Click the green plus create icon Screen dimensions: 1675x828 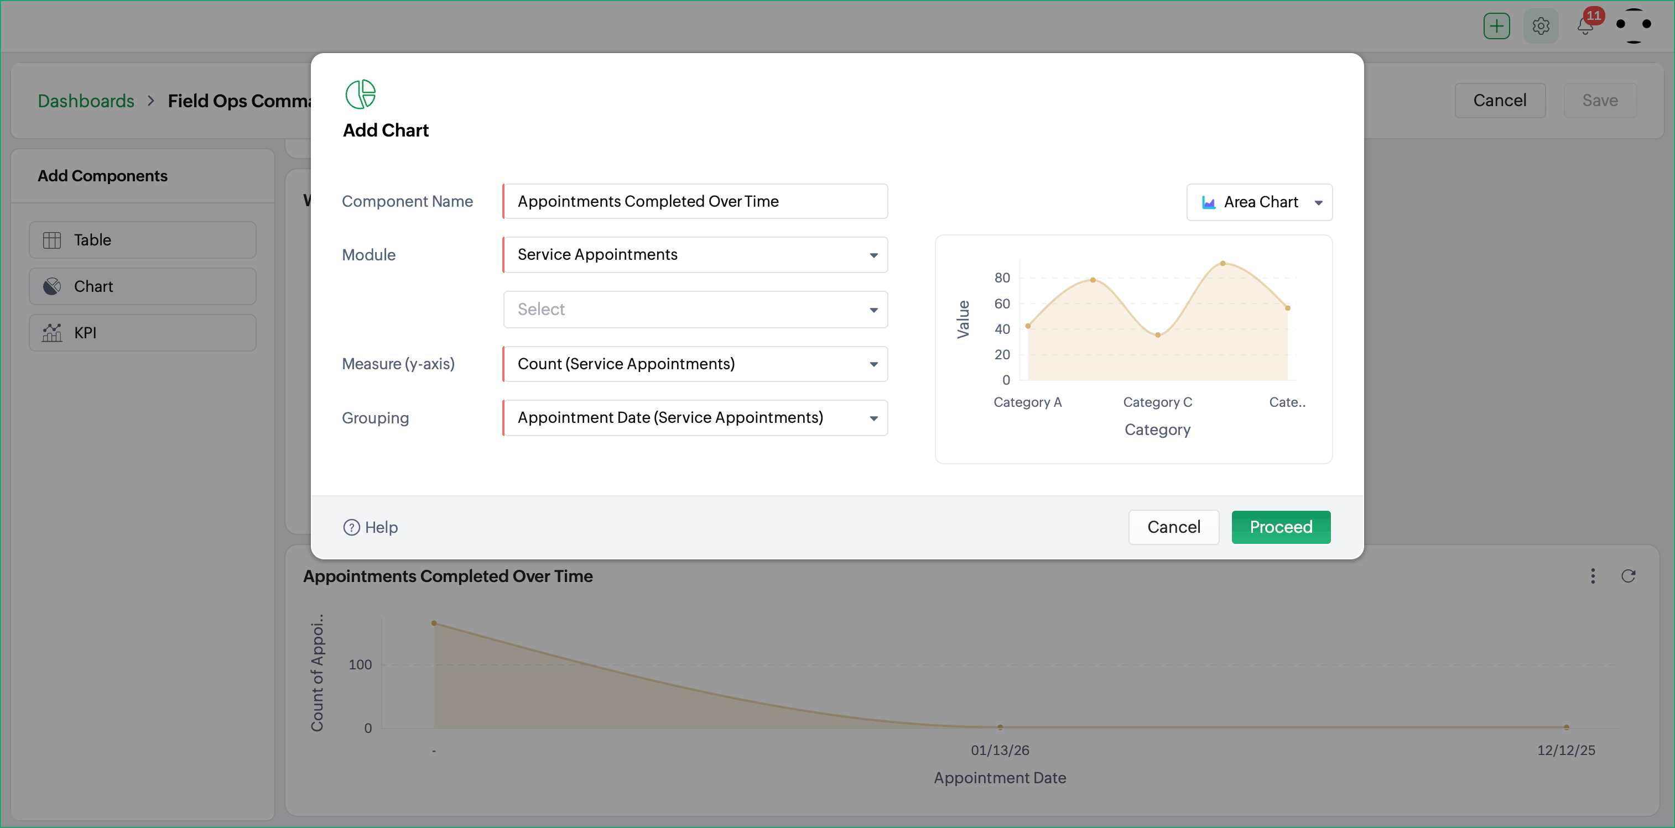[x=1496, y=26]
